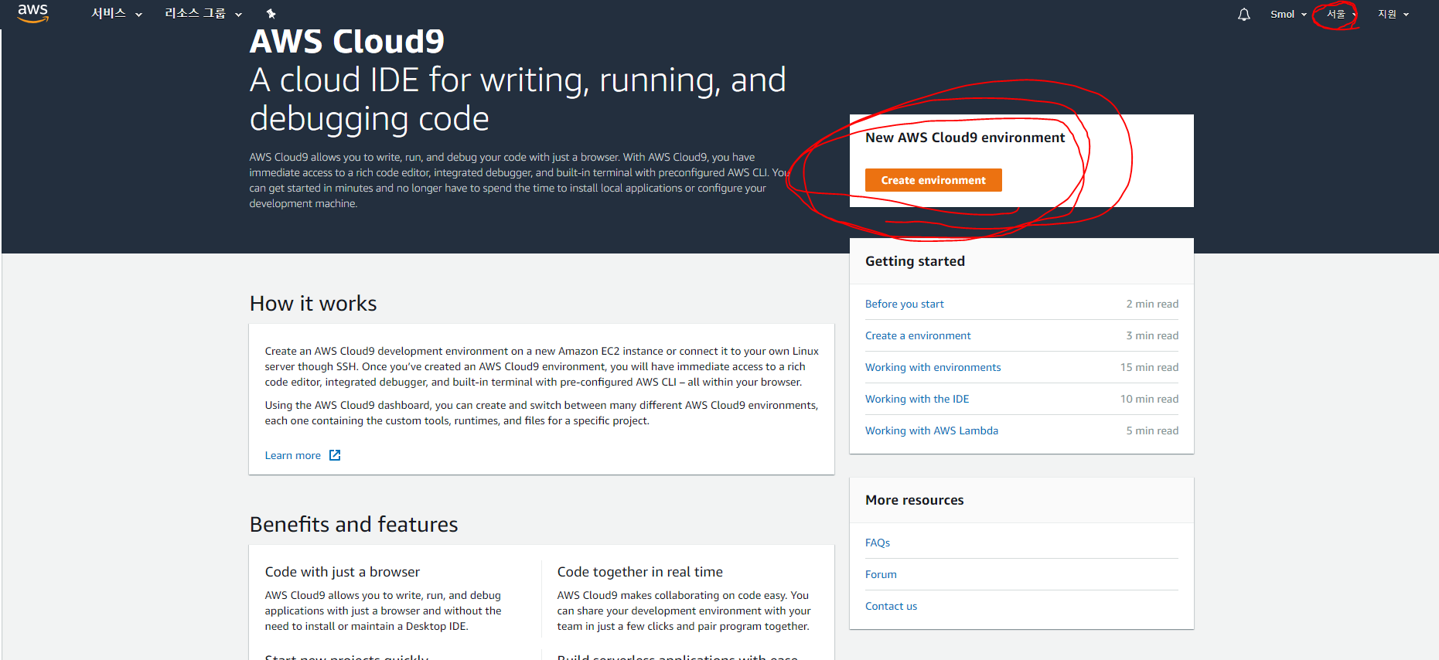The height and width of the screenshot is (660, 1439).
Task: Click the 10 min read label
Action: coord(1149,399)
